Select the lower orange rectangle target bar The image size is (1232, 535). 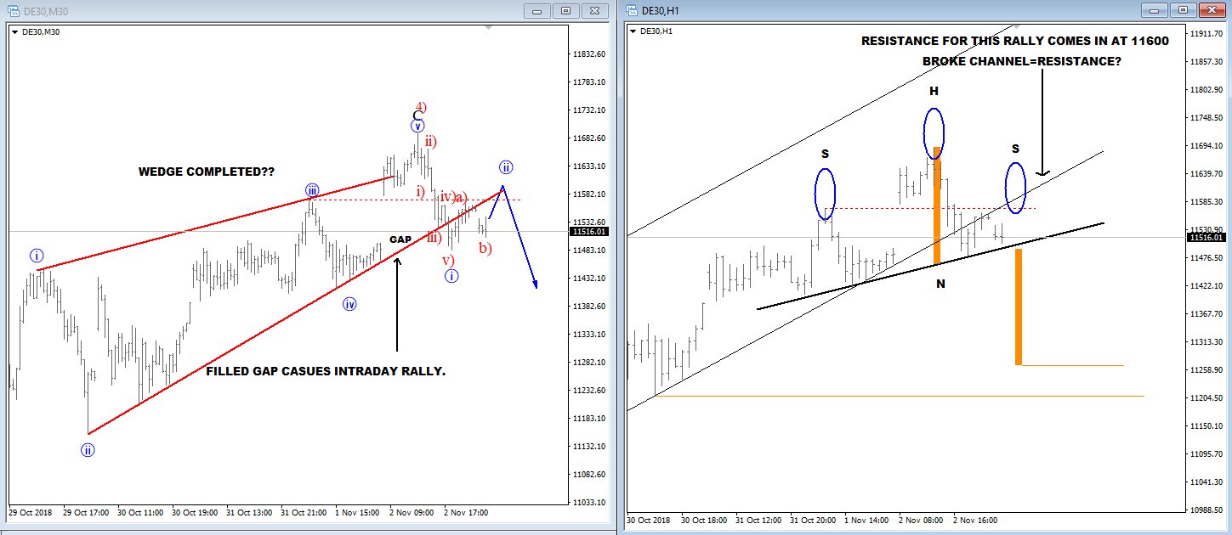[1018, 306]
